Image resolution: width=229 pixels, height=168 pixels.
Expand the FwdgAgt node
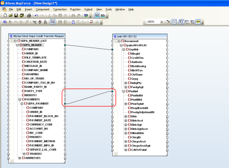pos(126,87)
